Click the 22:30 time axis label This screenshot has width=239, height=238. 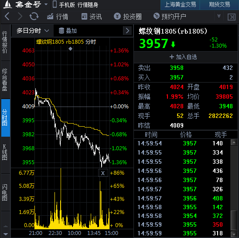pyautogui.click(x=55, y=233)
